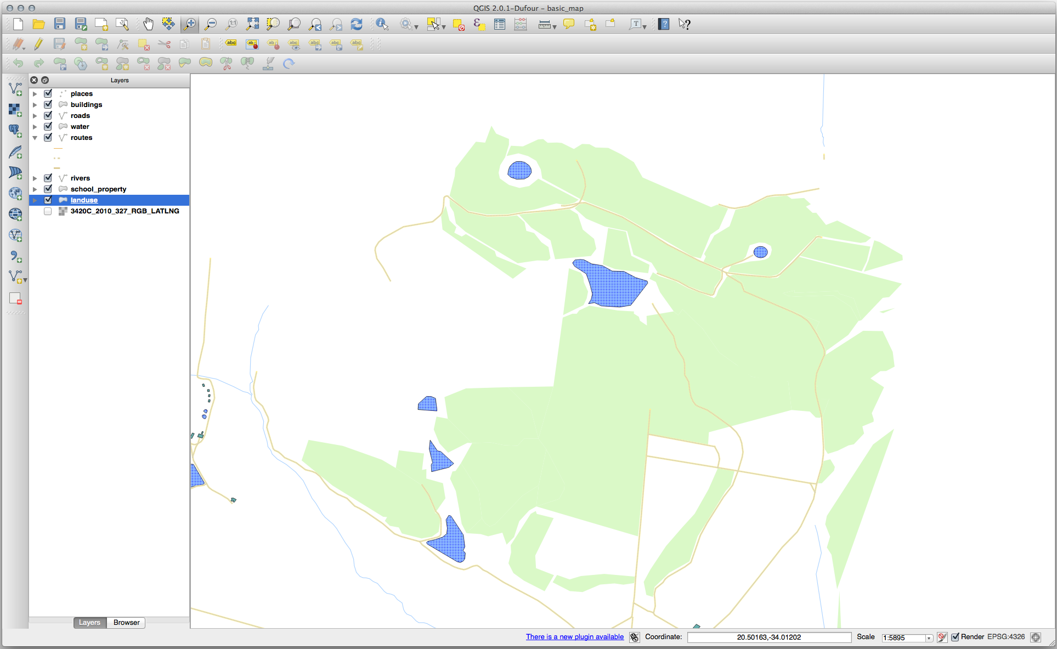1057x649 pixels.
Task: Click the Coordinate input field
Action: pyautogui.click(x=768, y=637)
